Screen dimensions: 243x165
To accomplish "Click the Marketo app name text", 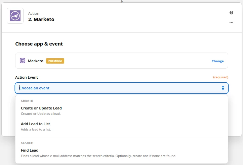I will (x=36, y=61).
